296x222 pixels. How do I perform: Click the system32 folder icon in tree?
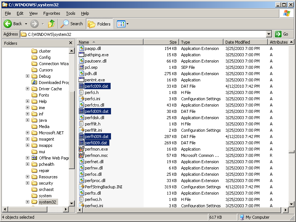34,202
